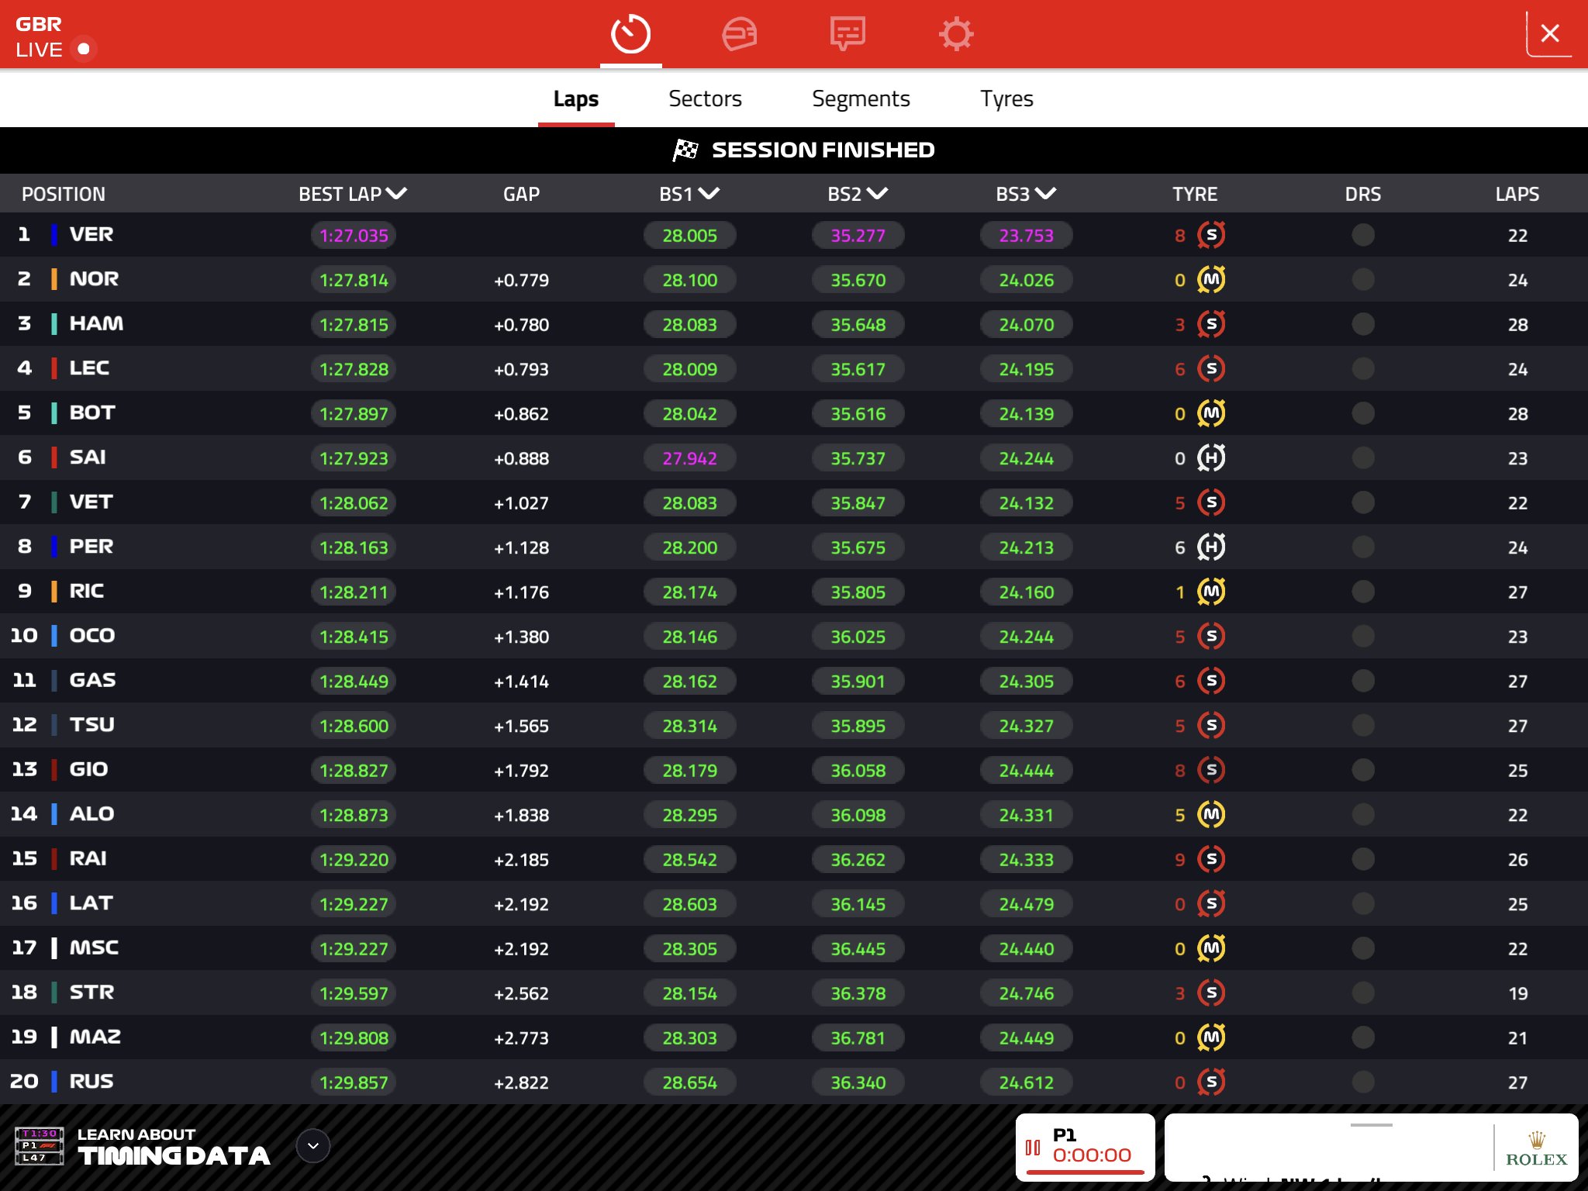1588x1191 pixels.
Task: Select SAI's hard tyre icon
Action: tap(1211, 458)
